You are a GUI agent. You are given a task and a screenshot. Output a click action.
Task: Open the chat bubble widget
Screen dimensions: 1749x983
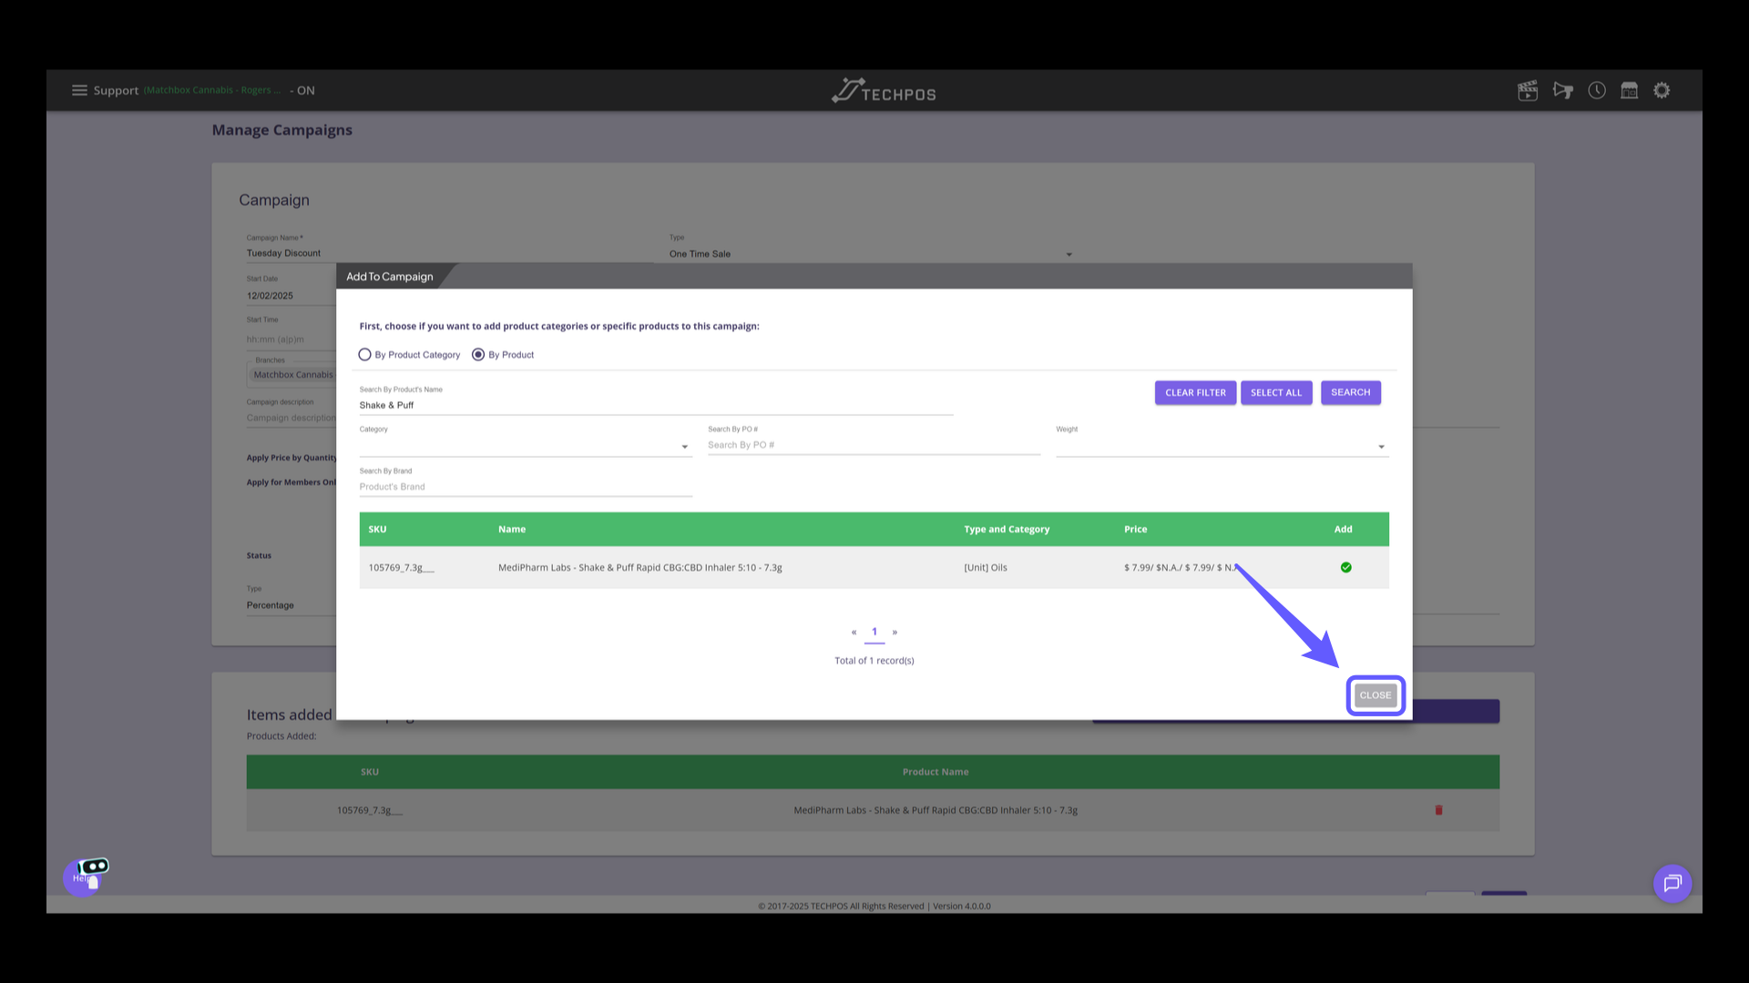click(x=1672, y=883)
